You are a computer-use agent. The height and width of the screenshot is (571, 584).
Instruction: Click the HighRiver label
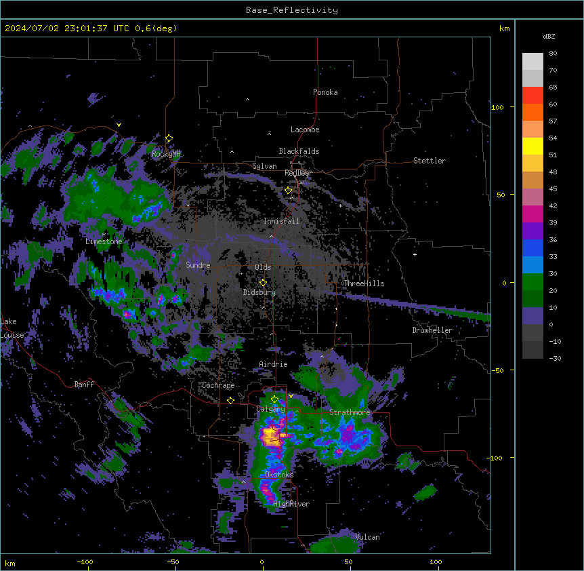[x=291, y=504]
